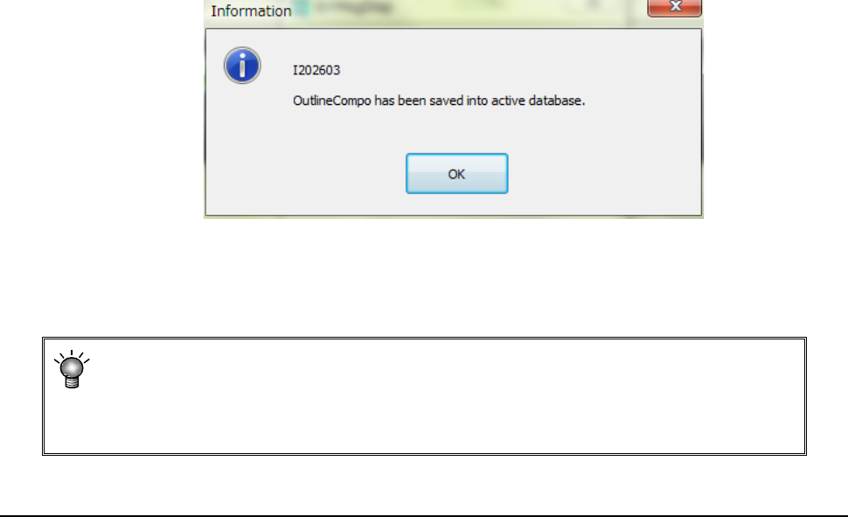Click the blue information icon
The width and height of the screenshot is (848, 517).
242,66
